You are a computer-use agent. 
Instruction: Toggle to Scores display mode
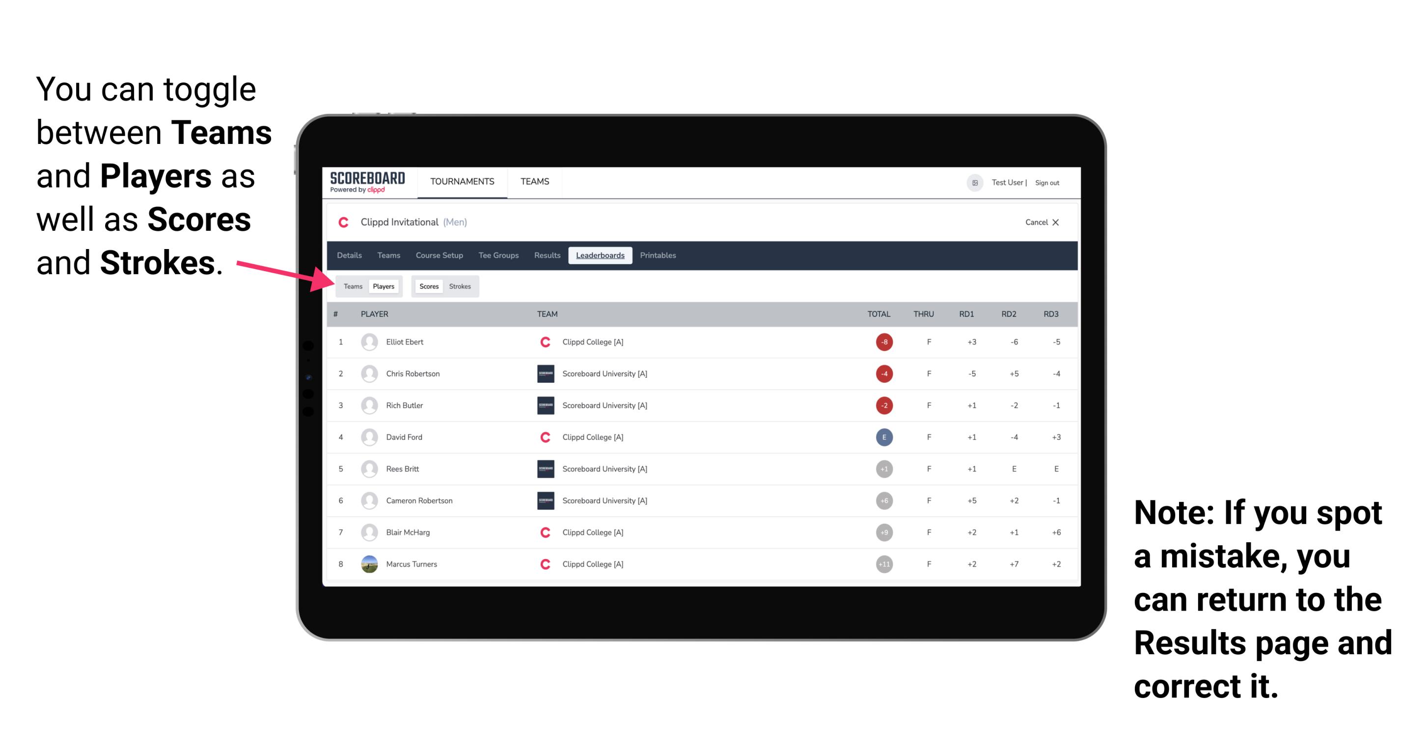[x=428, y=286]
